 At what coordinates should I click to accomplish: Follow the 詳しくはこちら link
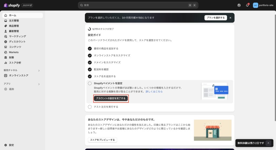154,92
